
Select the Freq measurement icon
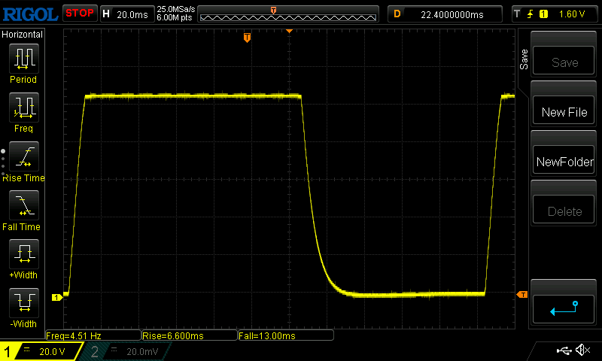coord(24,107)
